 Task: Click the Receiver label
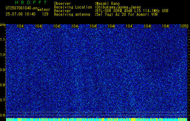(x=63, y=11)
